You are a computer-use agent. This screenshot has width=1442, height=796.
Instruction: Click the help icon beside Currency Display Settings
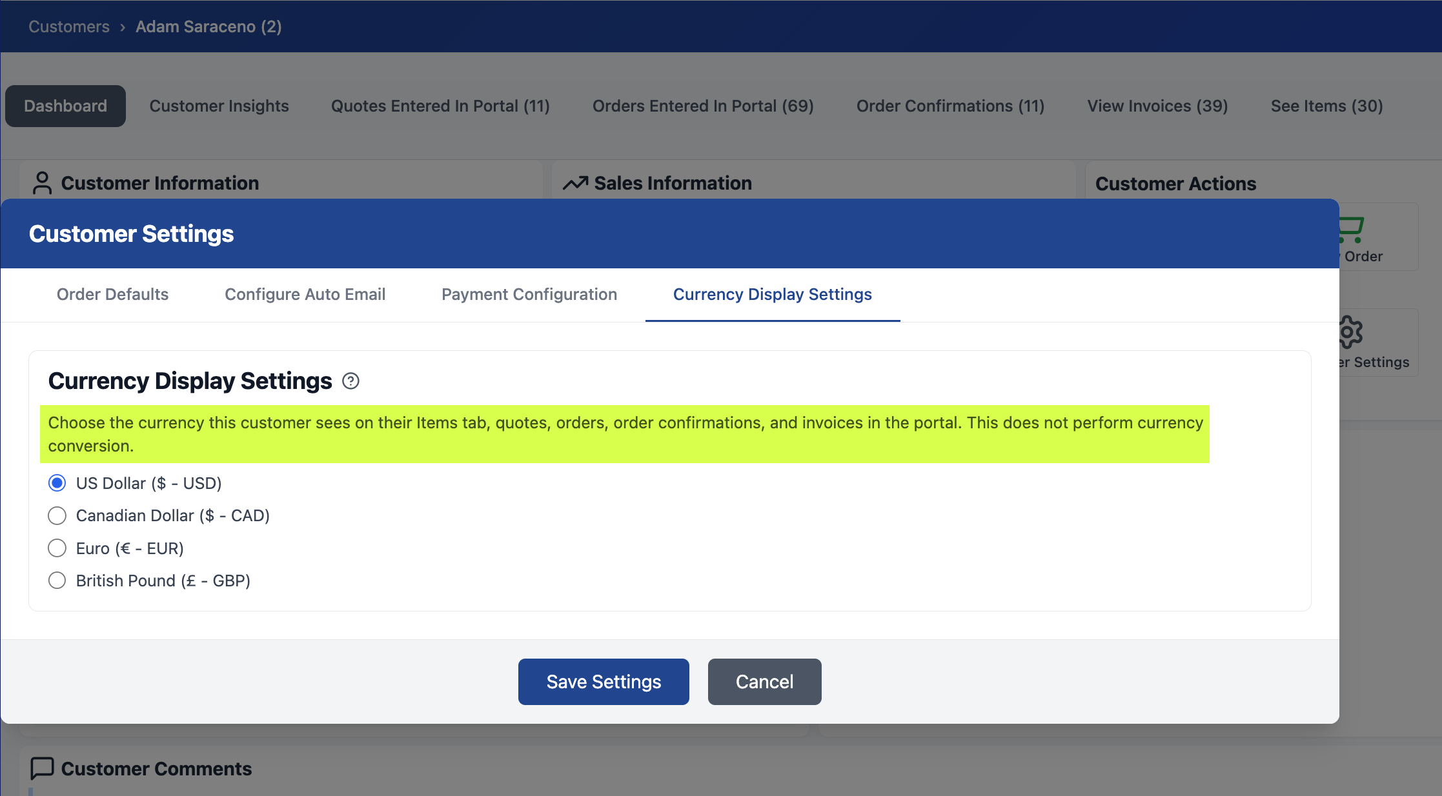pos(350,381)
